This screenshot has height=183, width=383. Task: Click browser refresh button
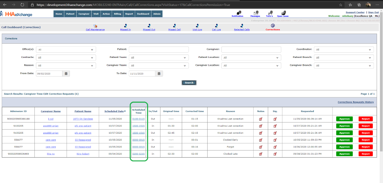coord(22,4)
